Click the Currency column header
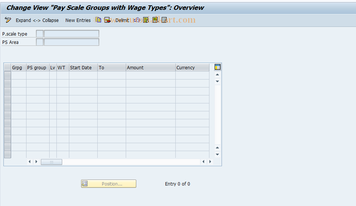 point(192,68)
